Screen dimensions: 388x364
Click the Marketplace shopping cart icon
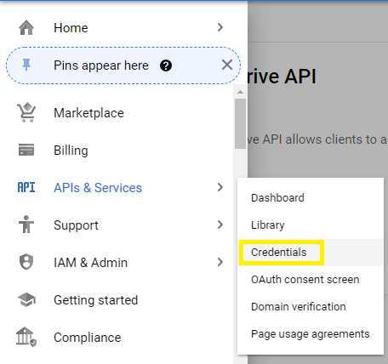26,112
